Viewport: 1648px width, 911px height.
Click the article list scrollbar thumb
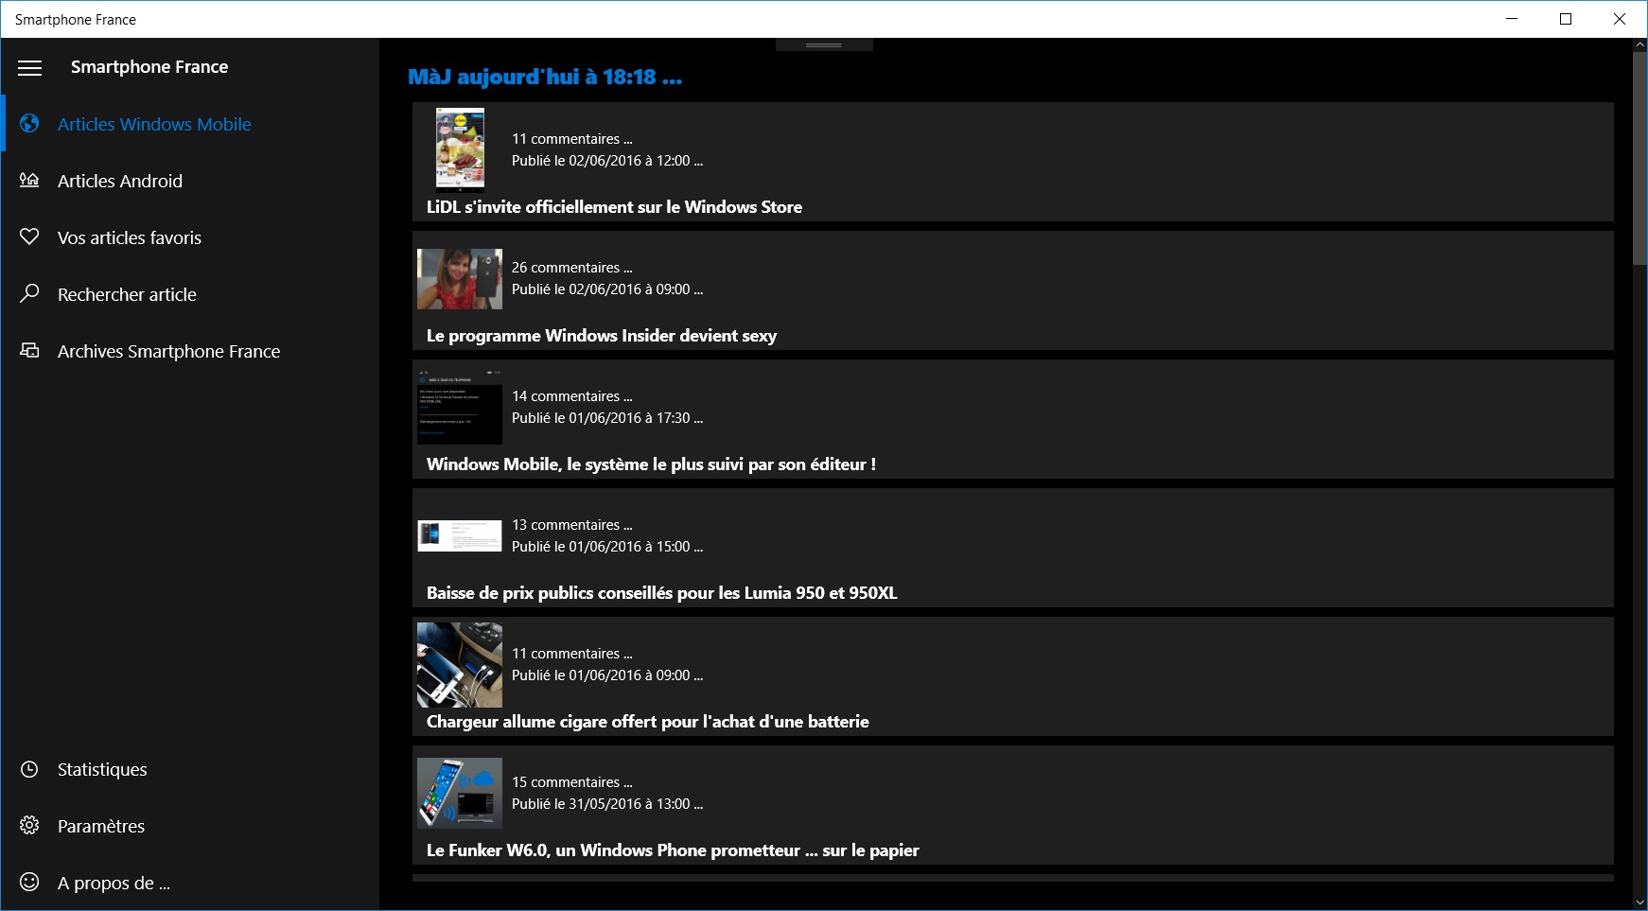coord(1639,158)
